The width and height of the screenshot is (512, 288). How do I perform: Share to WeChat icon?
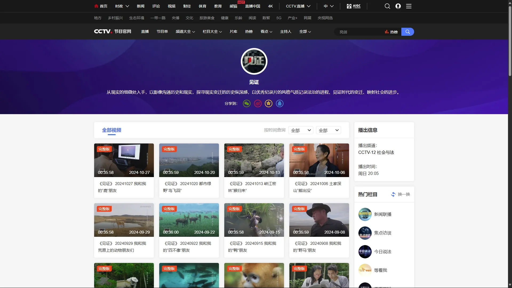coord(247,103)
